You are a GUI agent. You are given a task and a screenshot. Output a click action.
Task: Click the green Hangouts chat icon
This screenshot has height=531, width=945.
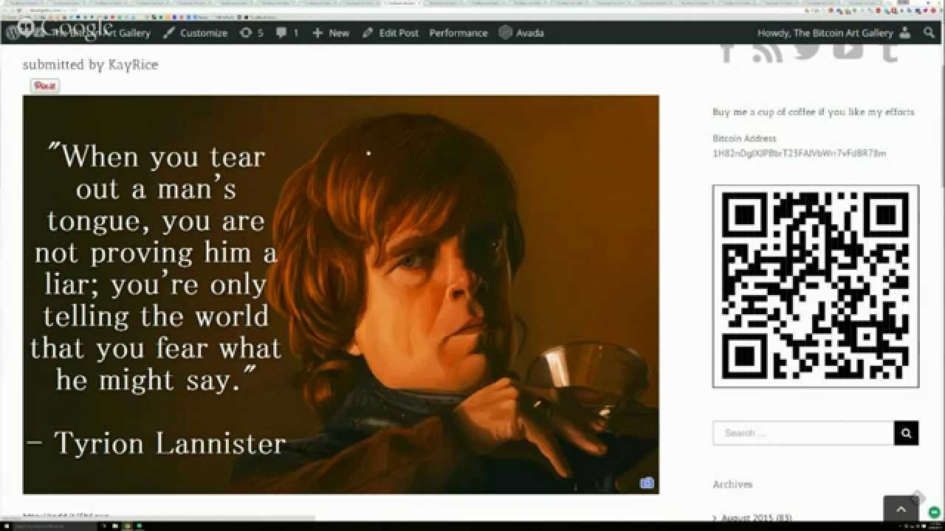pos(935,513)
